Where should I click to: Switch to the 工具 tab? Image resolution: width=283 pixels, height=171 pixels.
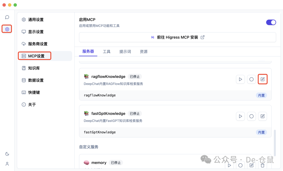click(x=107, y=52)
